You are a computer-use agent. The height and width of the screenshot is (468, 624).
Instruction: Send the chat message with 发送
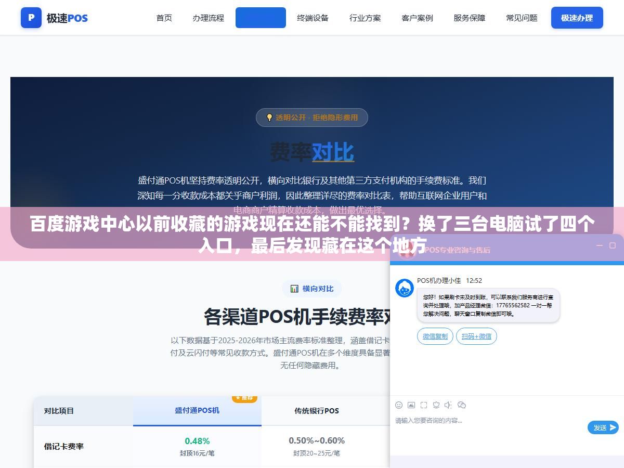(x=603, y=427)
